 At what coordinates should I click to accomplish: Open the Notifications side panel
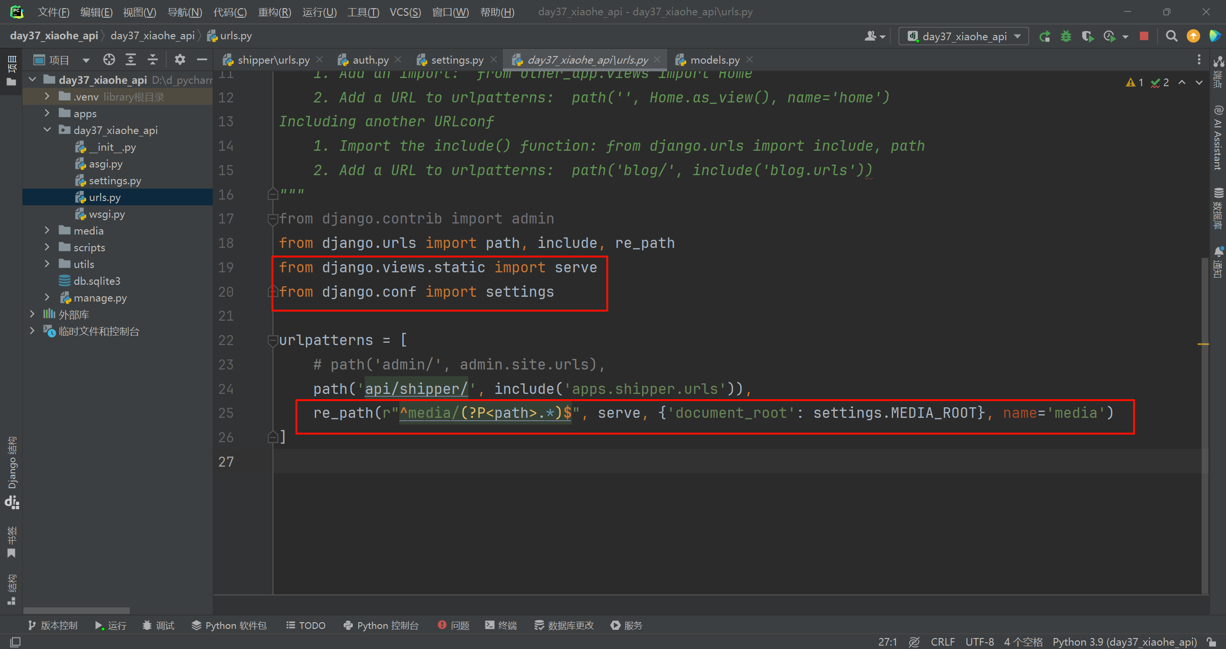(1218, 262)
